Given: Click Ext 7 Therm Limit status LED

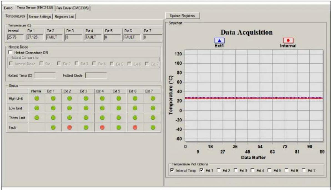Looking at the screenshot, I should click(153, 118).
